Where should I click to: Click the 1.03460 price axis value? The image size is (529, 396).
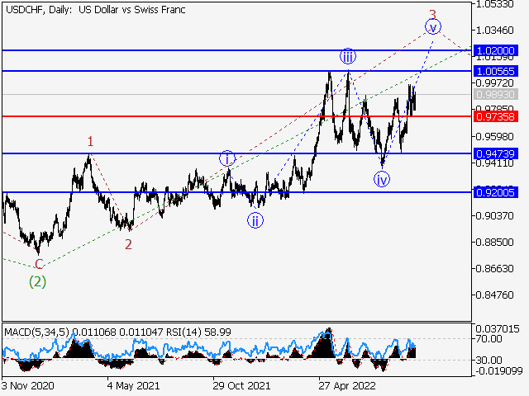494,31
